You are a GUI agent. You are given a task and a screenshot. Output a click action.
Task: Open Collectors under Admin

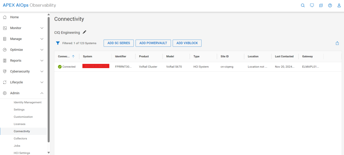click(20, 139)
